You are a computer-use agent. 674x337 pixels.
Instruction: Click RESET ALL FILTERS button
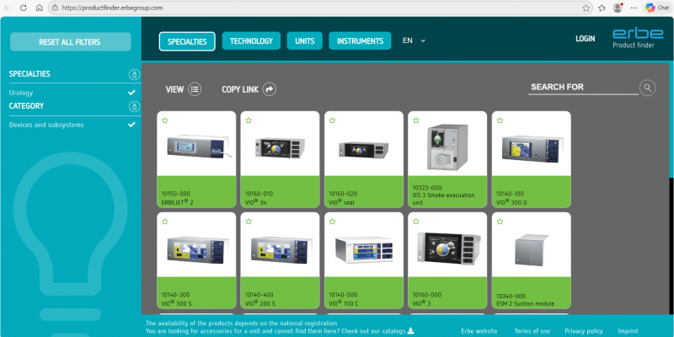point(71,41)
